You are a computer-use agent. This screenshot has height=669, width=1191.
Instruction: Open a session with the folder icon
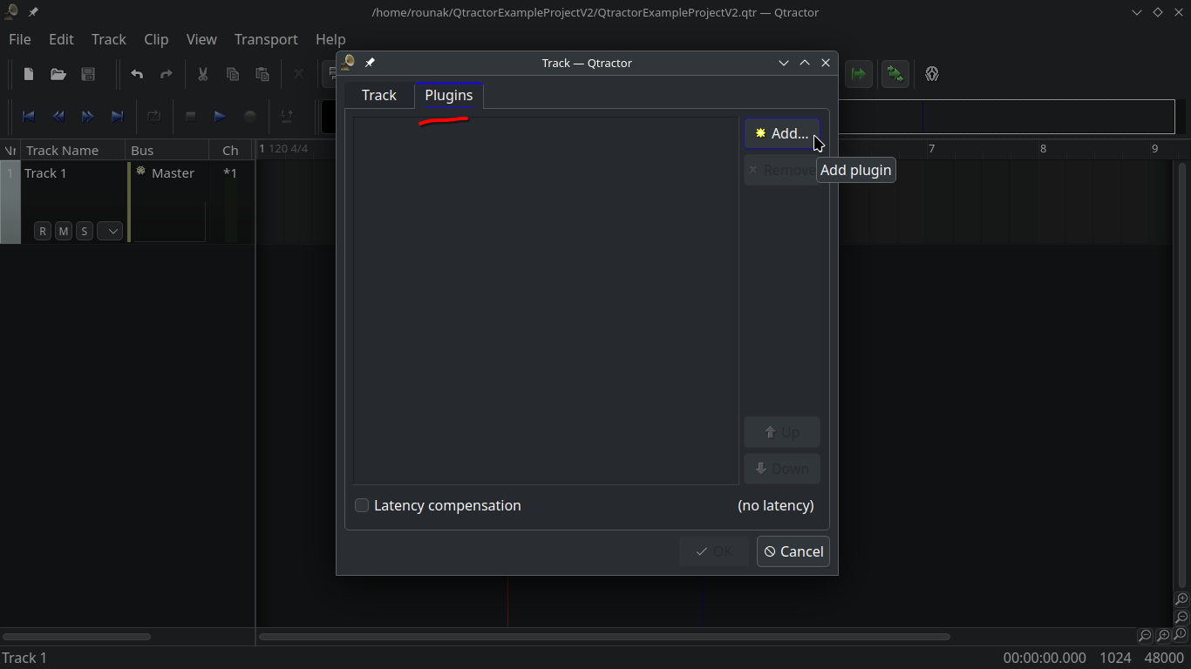pos(58,74)
